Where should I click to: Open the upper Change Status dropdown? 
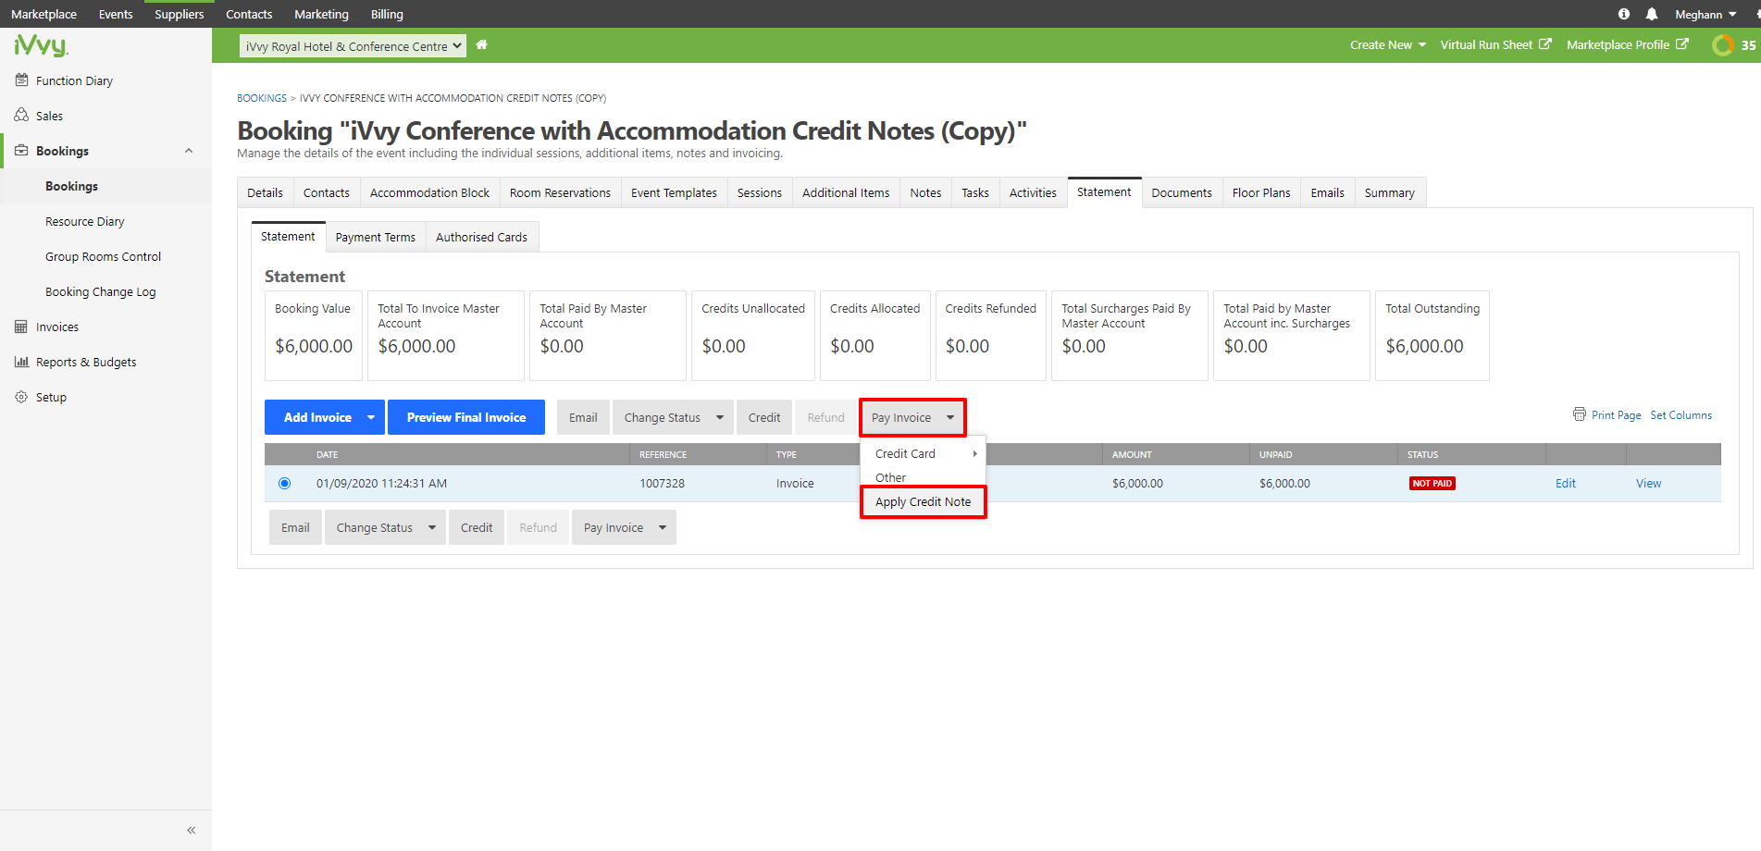point(673,417)
